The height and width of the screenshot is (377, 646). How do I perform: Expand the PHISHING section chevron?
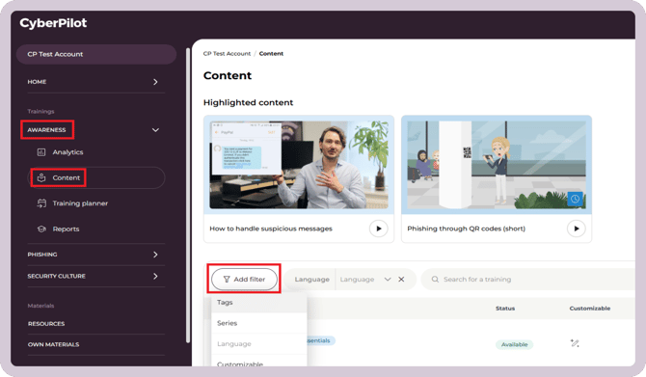tap(155, 255)
